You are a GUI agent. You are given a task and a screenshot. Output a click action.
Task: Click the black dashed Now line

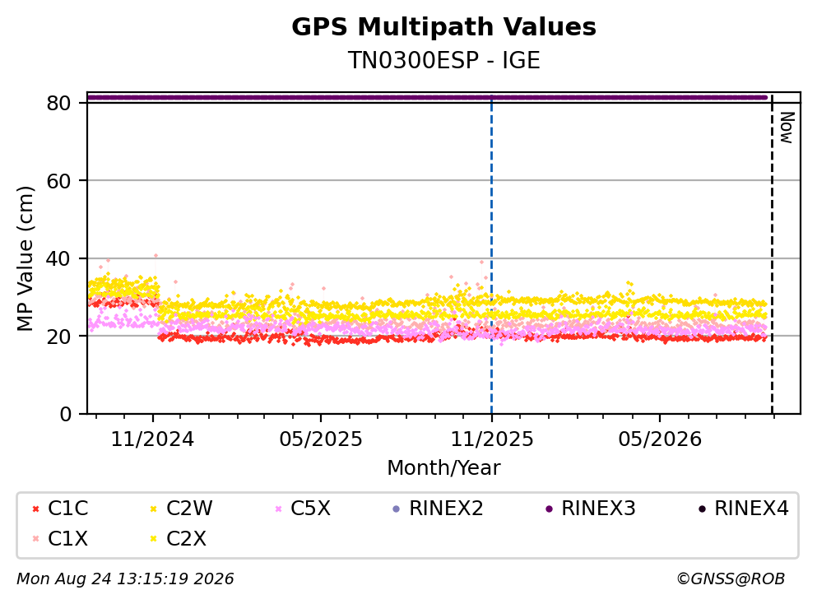pyautogui.click(x=772, y=255)
